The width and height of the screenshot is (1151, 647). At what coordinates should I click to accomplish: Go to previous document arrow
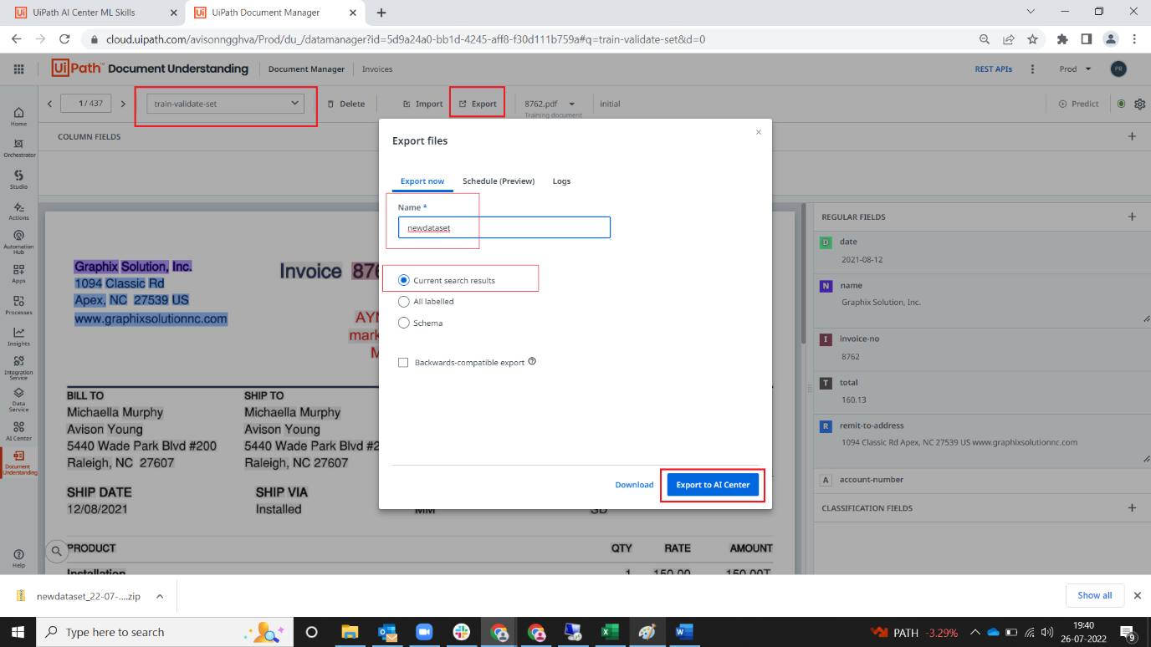click(49, 104)
